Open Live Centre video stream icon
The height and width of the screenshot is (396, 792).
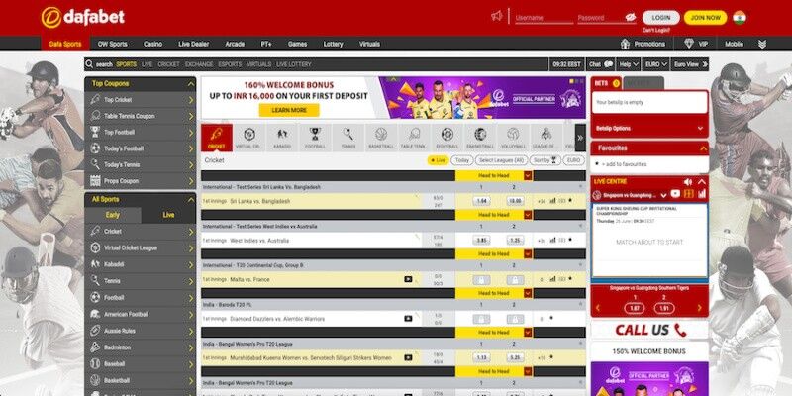pyautogui.click(x=675, y=194)
